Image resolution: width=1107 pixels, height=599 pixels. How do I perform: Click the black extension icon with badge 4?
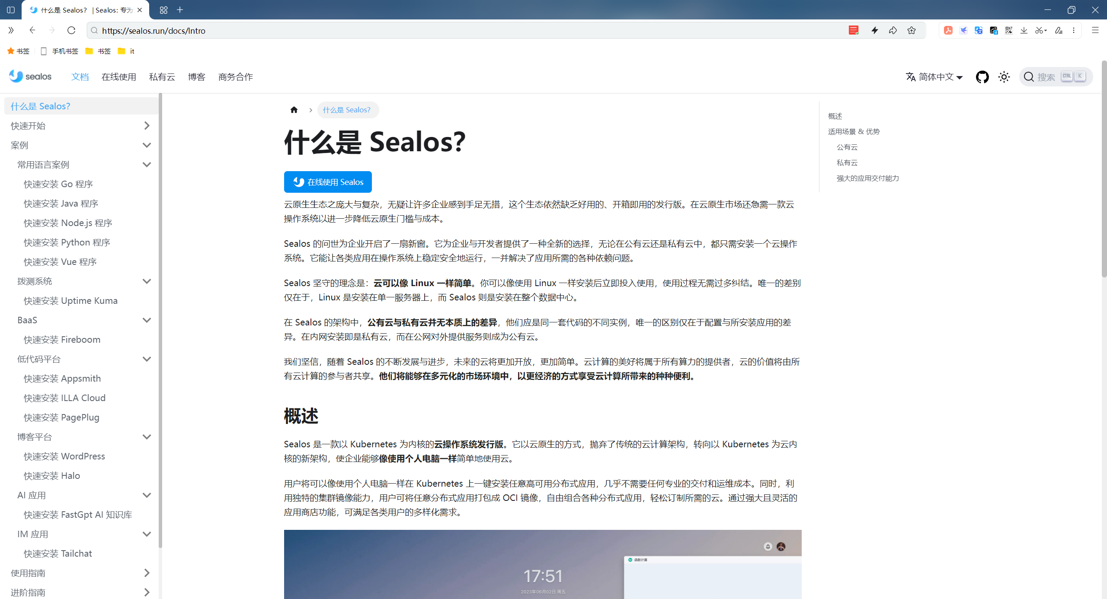point(994,30)
